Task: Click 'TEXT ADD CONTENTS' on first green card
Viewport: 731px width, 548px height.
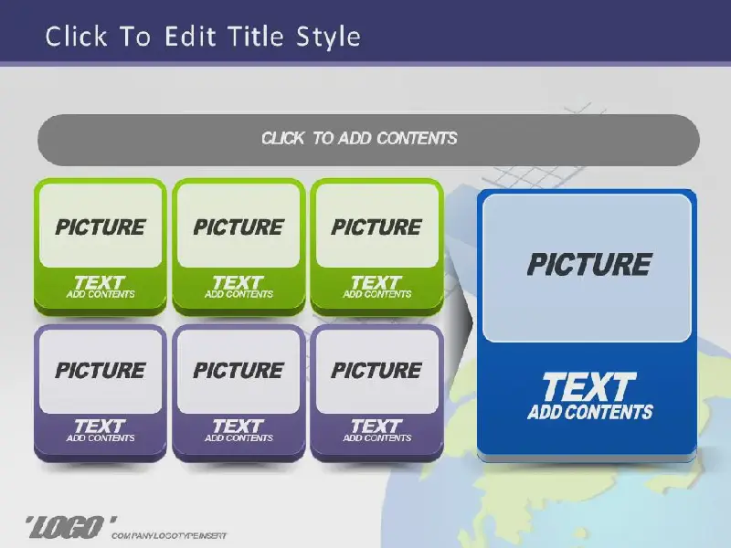Action: 101,287
